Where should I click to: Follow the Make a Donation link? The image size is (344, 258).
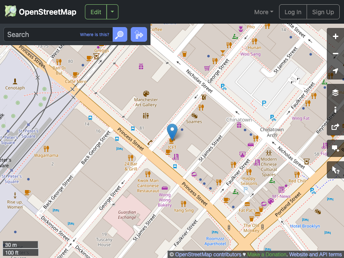pyautogui.click(x=267, y=254)
